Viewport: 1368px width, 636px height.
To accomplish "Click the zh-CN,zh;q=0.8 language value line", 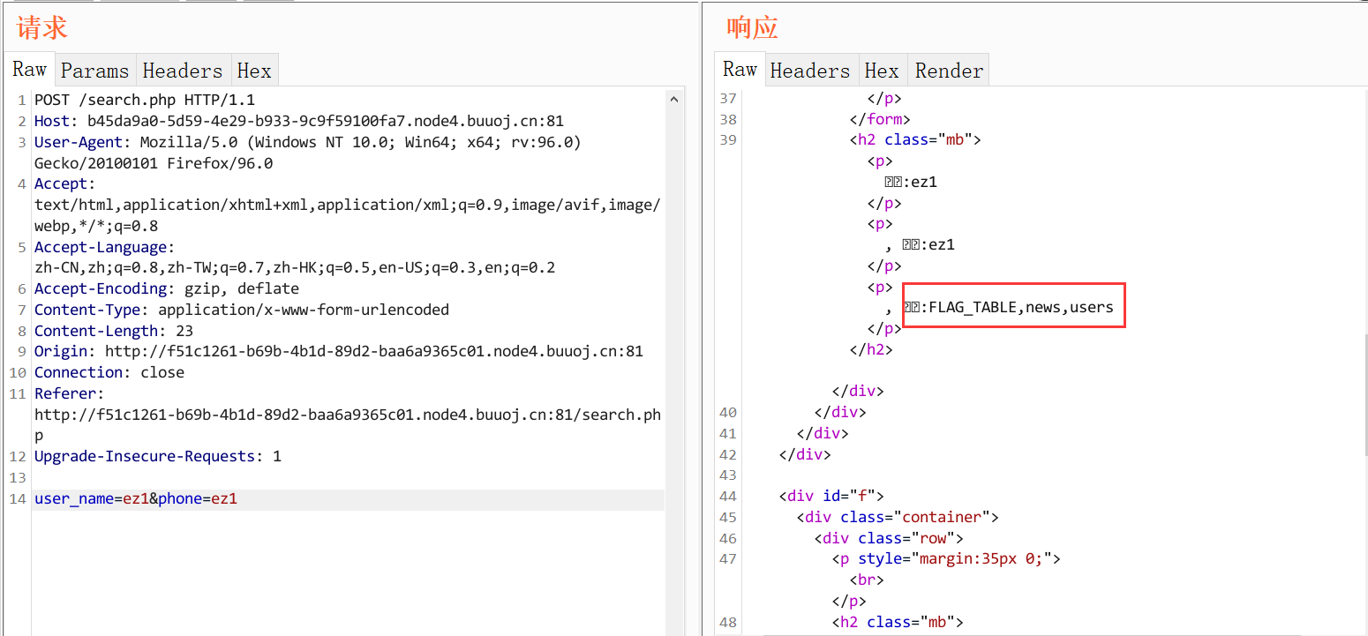I will (295, 267).
